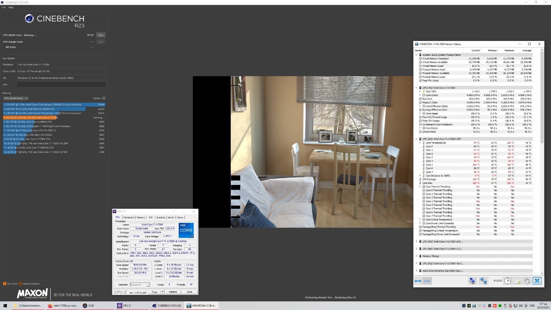Click the expand-columns arrows icon in HWiNFO toolbar

[x=418, y=281]
